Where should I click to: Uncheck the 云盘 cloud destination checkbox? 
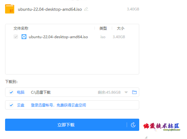tap(11, 105)
